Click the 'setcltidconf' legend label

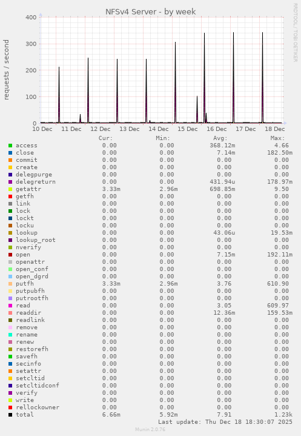pyautogui.click(x=38, y=386)
